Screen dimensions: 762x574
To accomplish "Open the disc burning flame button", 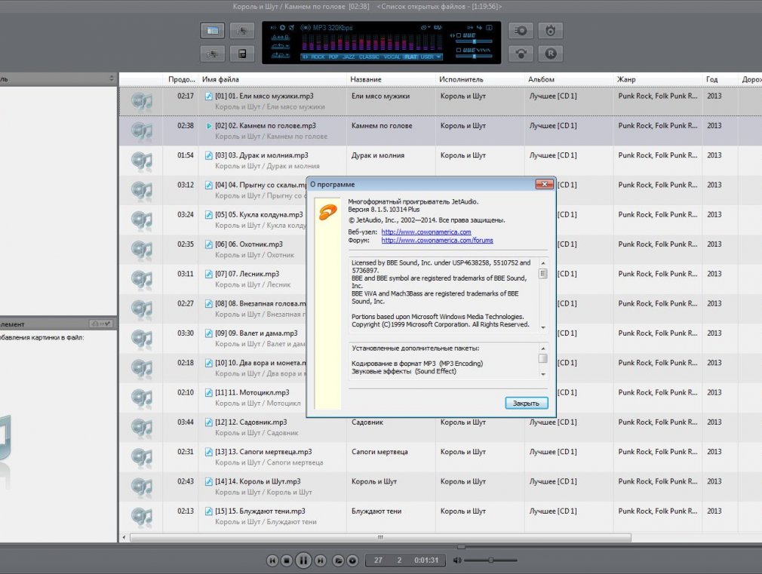I will pos(550,31).
